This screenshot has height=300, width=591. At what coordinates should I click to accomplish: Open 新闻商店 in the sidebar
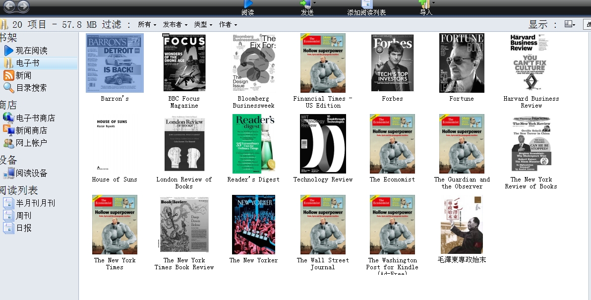pos(31,130)
